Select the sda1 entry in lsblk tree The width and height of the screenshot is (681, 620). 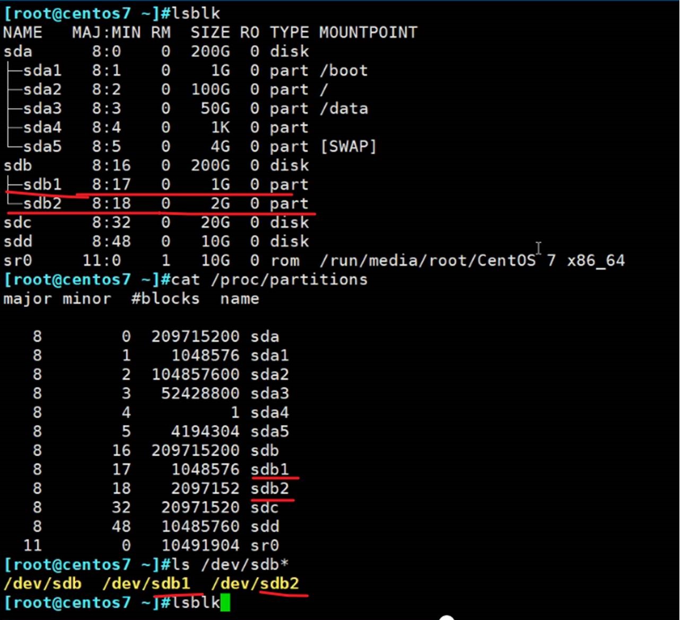[x=42, y=70]
